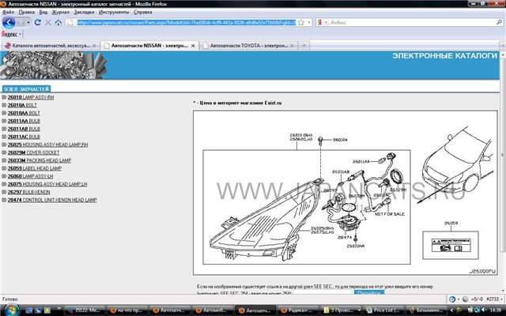Open the Правка menu

(26, 12)
